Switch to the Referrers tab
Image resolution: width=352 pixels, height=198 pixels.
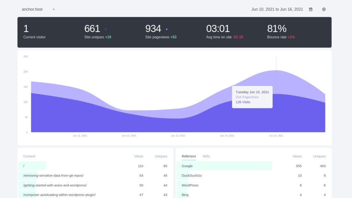click(x=189, y=156)
